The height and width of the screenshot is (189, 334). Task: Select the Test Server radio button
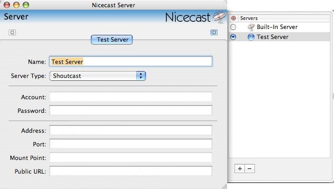point(233,37)
